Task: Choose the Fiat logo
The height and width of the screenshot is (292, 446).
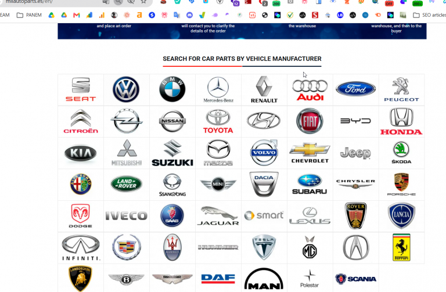Action: tap(310, 121)
